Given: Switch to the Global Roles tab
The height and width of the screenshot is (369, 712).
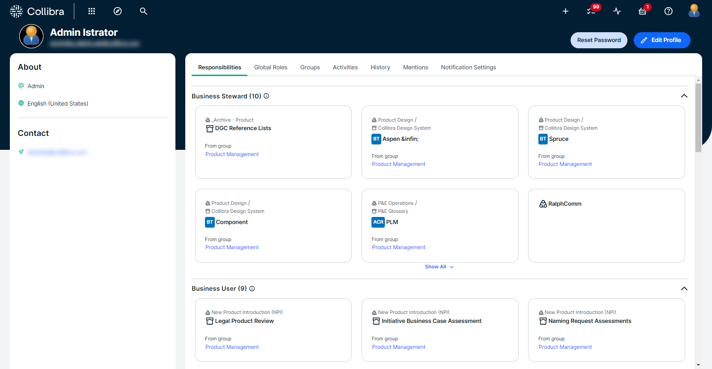Looking at the screenshot, I should click(x=271, y=68).
